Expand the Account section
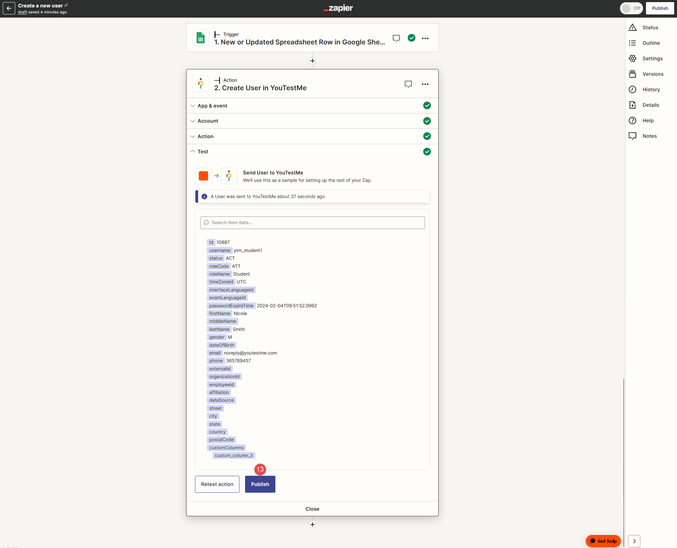The image size is (677, 548). (x=312, y=121)
